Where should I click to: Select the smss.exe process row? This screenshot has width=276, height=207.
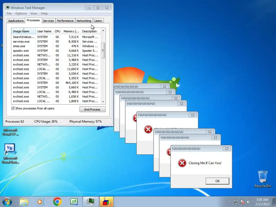(x=56, y=46)
